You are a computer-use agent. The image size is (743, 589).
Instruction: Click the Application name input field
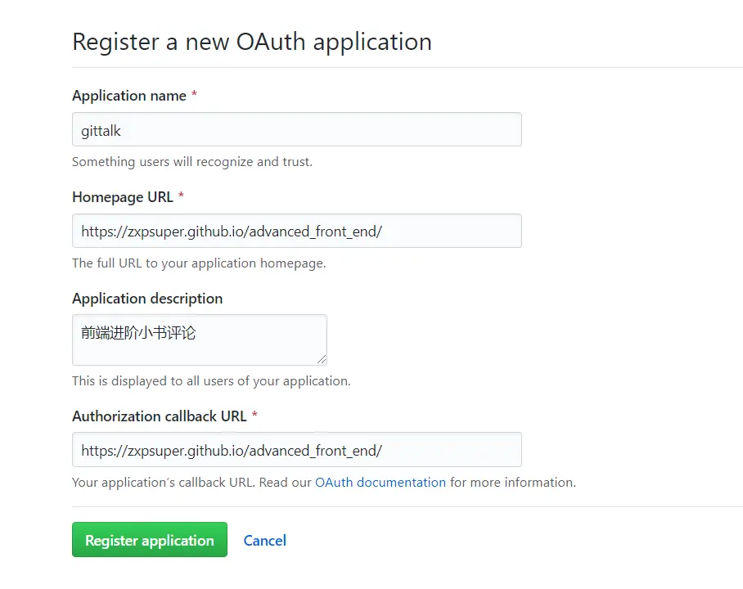tap(296, 130)
